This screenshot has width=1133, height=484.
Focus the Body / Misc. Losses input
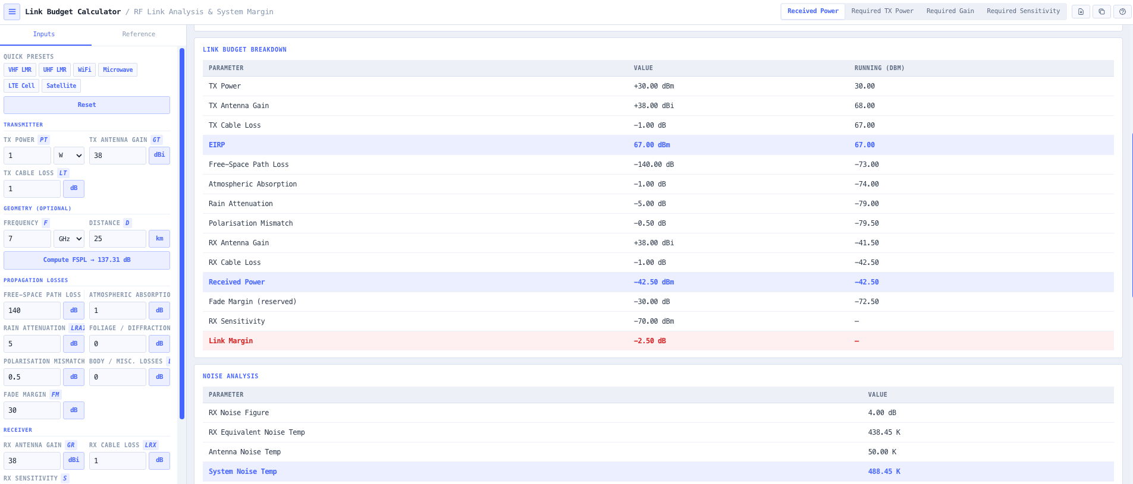click(118, 377)
